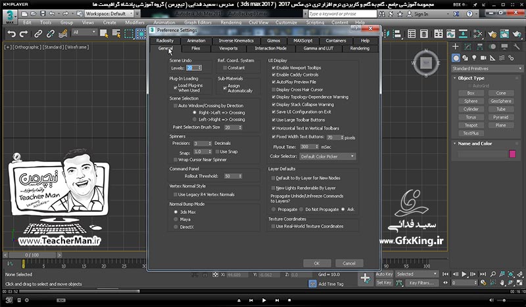Click the Auto Key button
Viewport: 526px width, 307px height.
384,274
